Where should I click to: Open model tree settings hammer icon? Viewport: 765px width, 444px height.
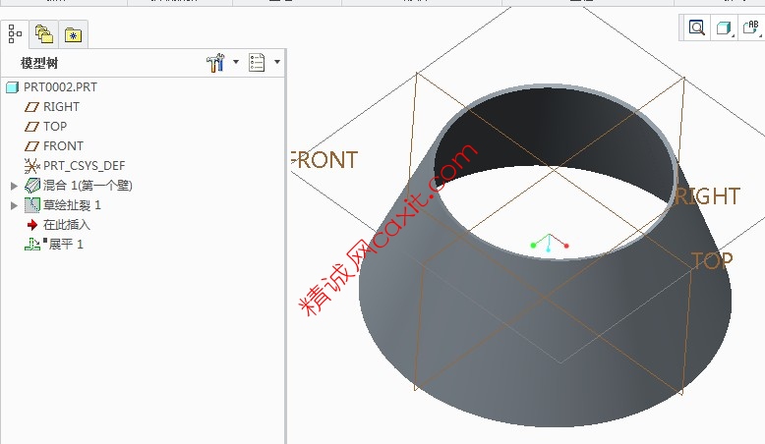click(x=215, y=63)
